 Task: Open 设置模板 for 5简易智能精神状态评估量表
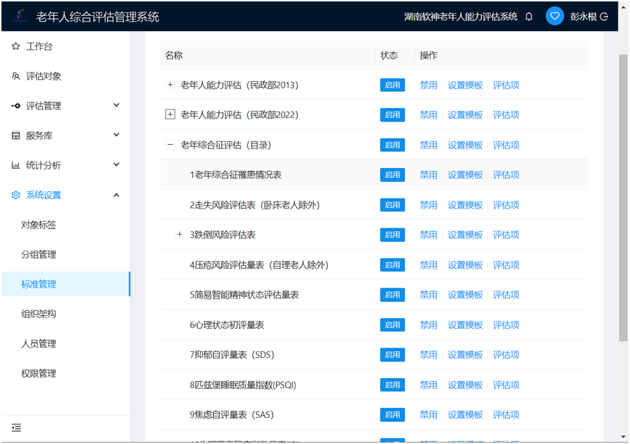pos(465,295)
